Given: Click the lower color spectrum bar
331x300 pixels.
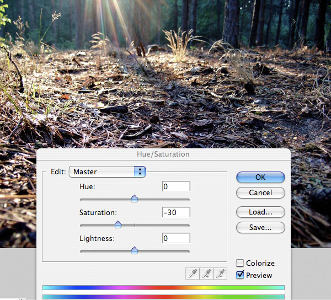Looking at the screenshot, I should coord(163,297).
